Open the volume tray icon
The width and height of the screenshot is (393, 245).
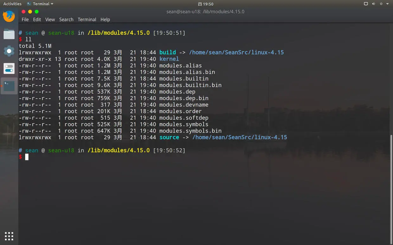pyautogui.click(x=374, y=4)
